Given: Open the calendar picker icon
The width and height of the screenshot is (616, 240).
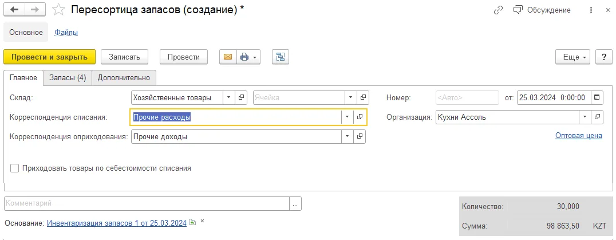Looking at the screenshot, I should click(597, 98).
